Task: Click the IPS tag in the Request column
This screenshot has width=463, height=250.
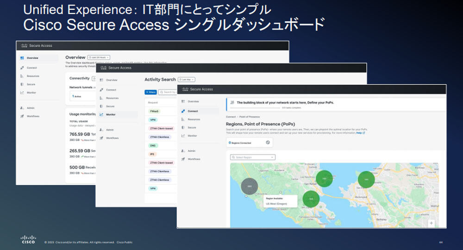Action: tap(152, 154)
